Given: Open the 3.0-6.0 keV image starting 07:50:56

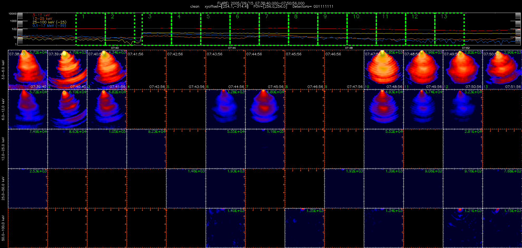Looking at the screenshot, I should click(502, 70).
